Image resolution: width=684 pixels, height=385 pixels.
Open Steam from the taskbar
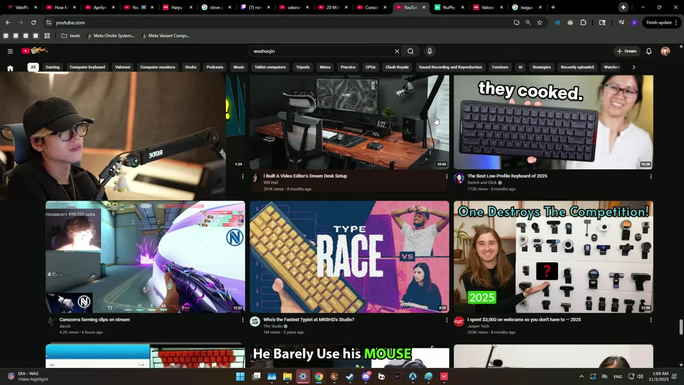pyautogui.click(x=350, y=376)
